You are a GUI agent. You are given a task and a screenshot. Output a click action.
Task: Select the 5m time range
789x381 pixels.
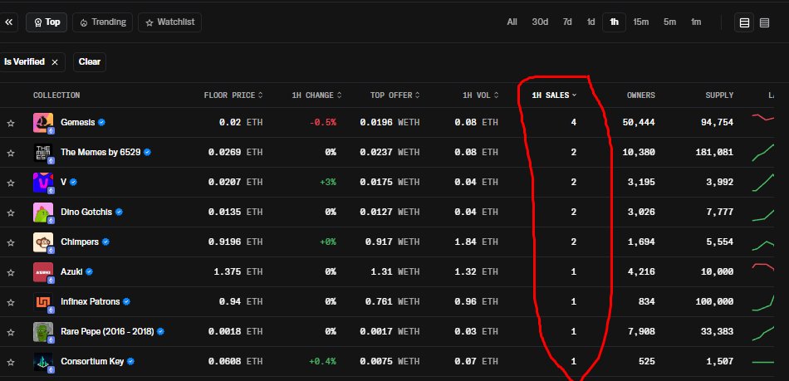pyautogui.click(x=669, y=22)
